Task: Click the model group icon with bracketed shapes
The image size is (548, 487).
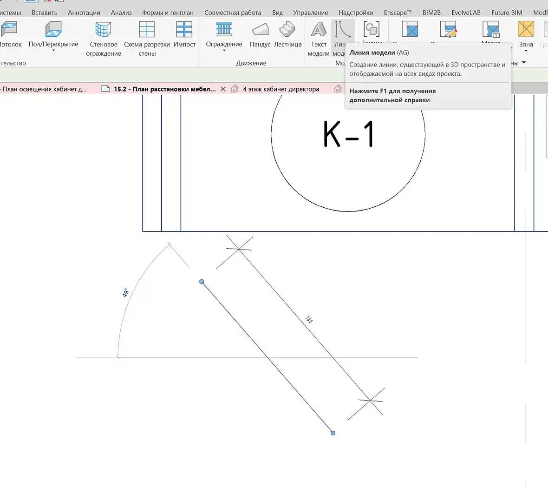Action: (x=371, y=29)
